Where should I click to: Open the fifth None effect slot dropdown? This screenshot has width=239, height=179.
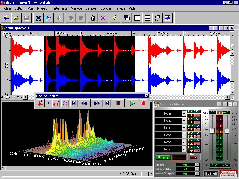[184, 142]
